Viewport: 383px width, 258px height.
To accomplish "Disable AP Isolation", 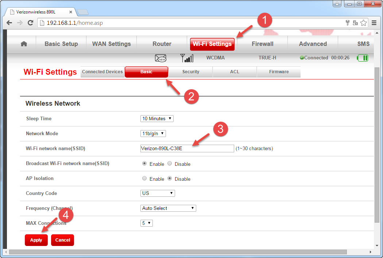I will click(x=170, y=179).
